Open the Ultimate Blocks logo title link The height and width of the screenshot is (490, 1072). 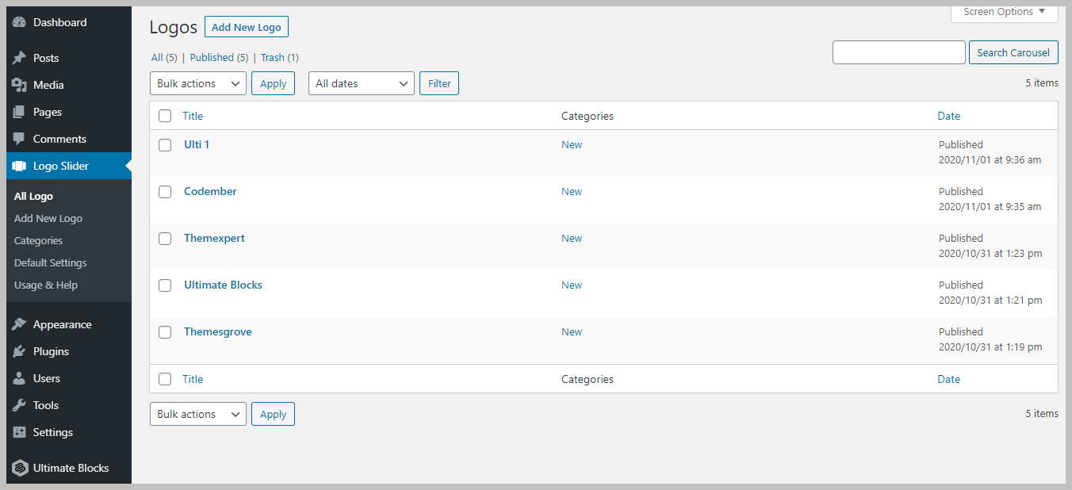[x=223, y=285]
